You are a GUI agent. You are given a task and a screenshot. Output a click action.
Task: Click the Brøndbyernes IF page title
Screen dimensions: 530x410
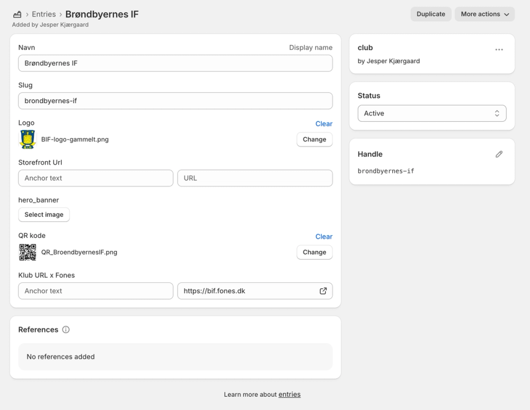pyautogui.click(x=102, y=14)
